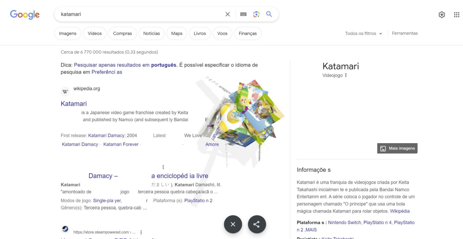Switch to Imagens tab
463x239 pixels.
68,33
